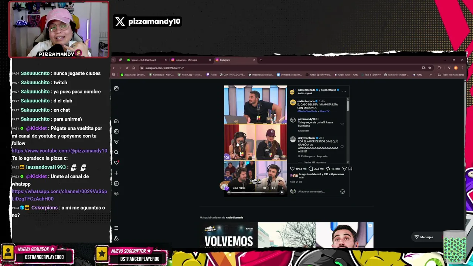The width and height of the screenshot is (473, 266).
Task: Open the Twitch bookmark
Action: point(212,75)
